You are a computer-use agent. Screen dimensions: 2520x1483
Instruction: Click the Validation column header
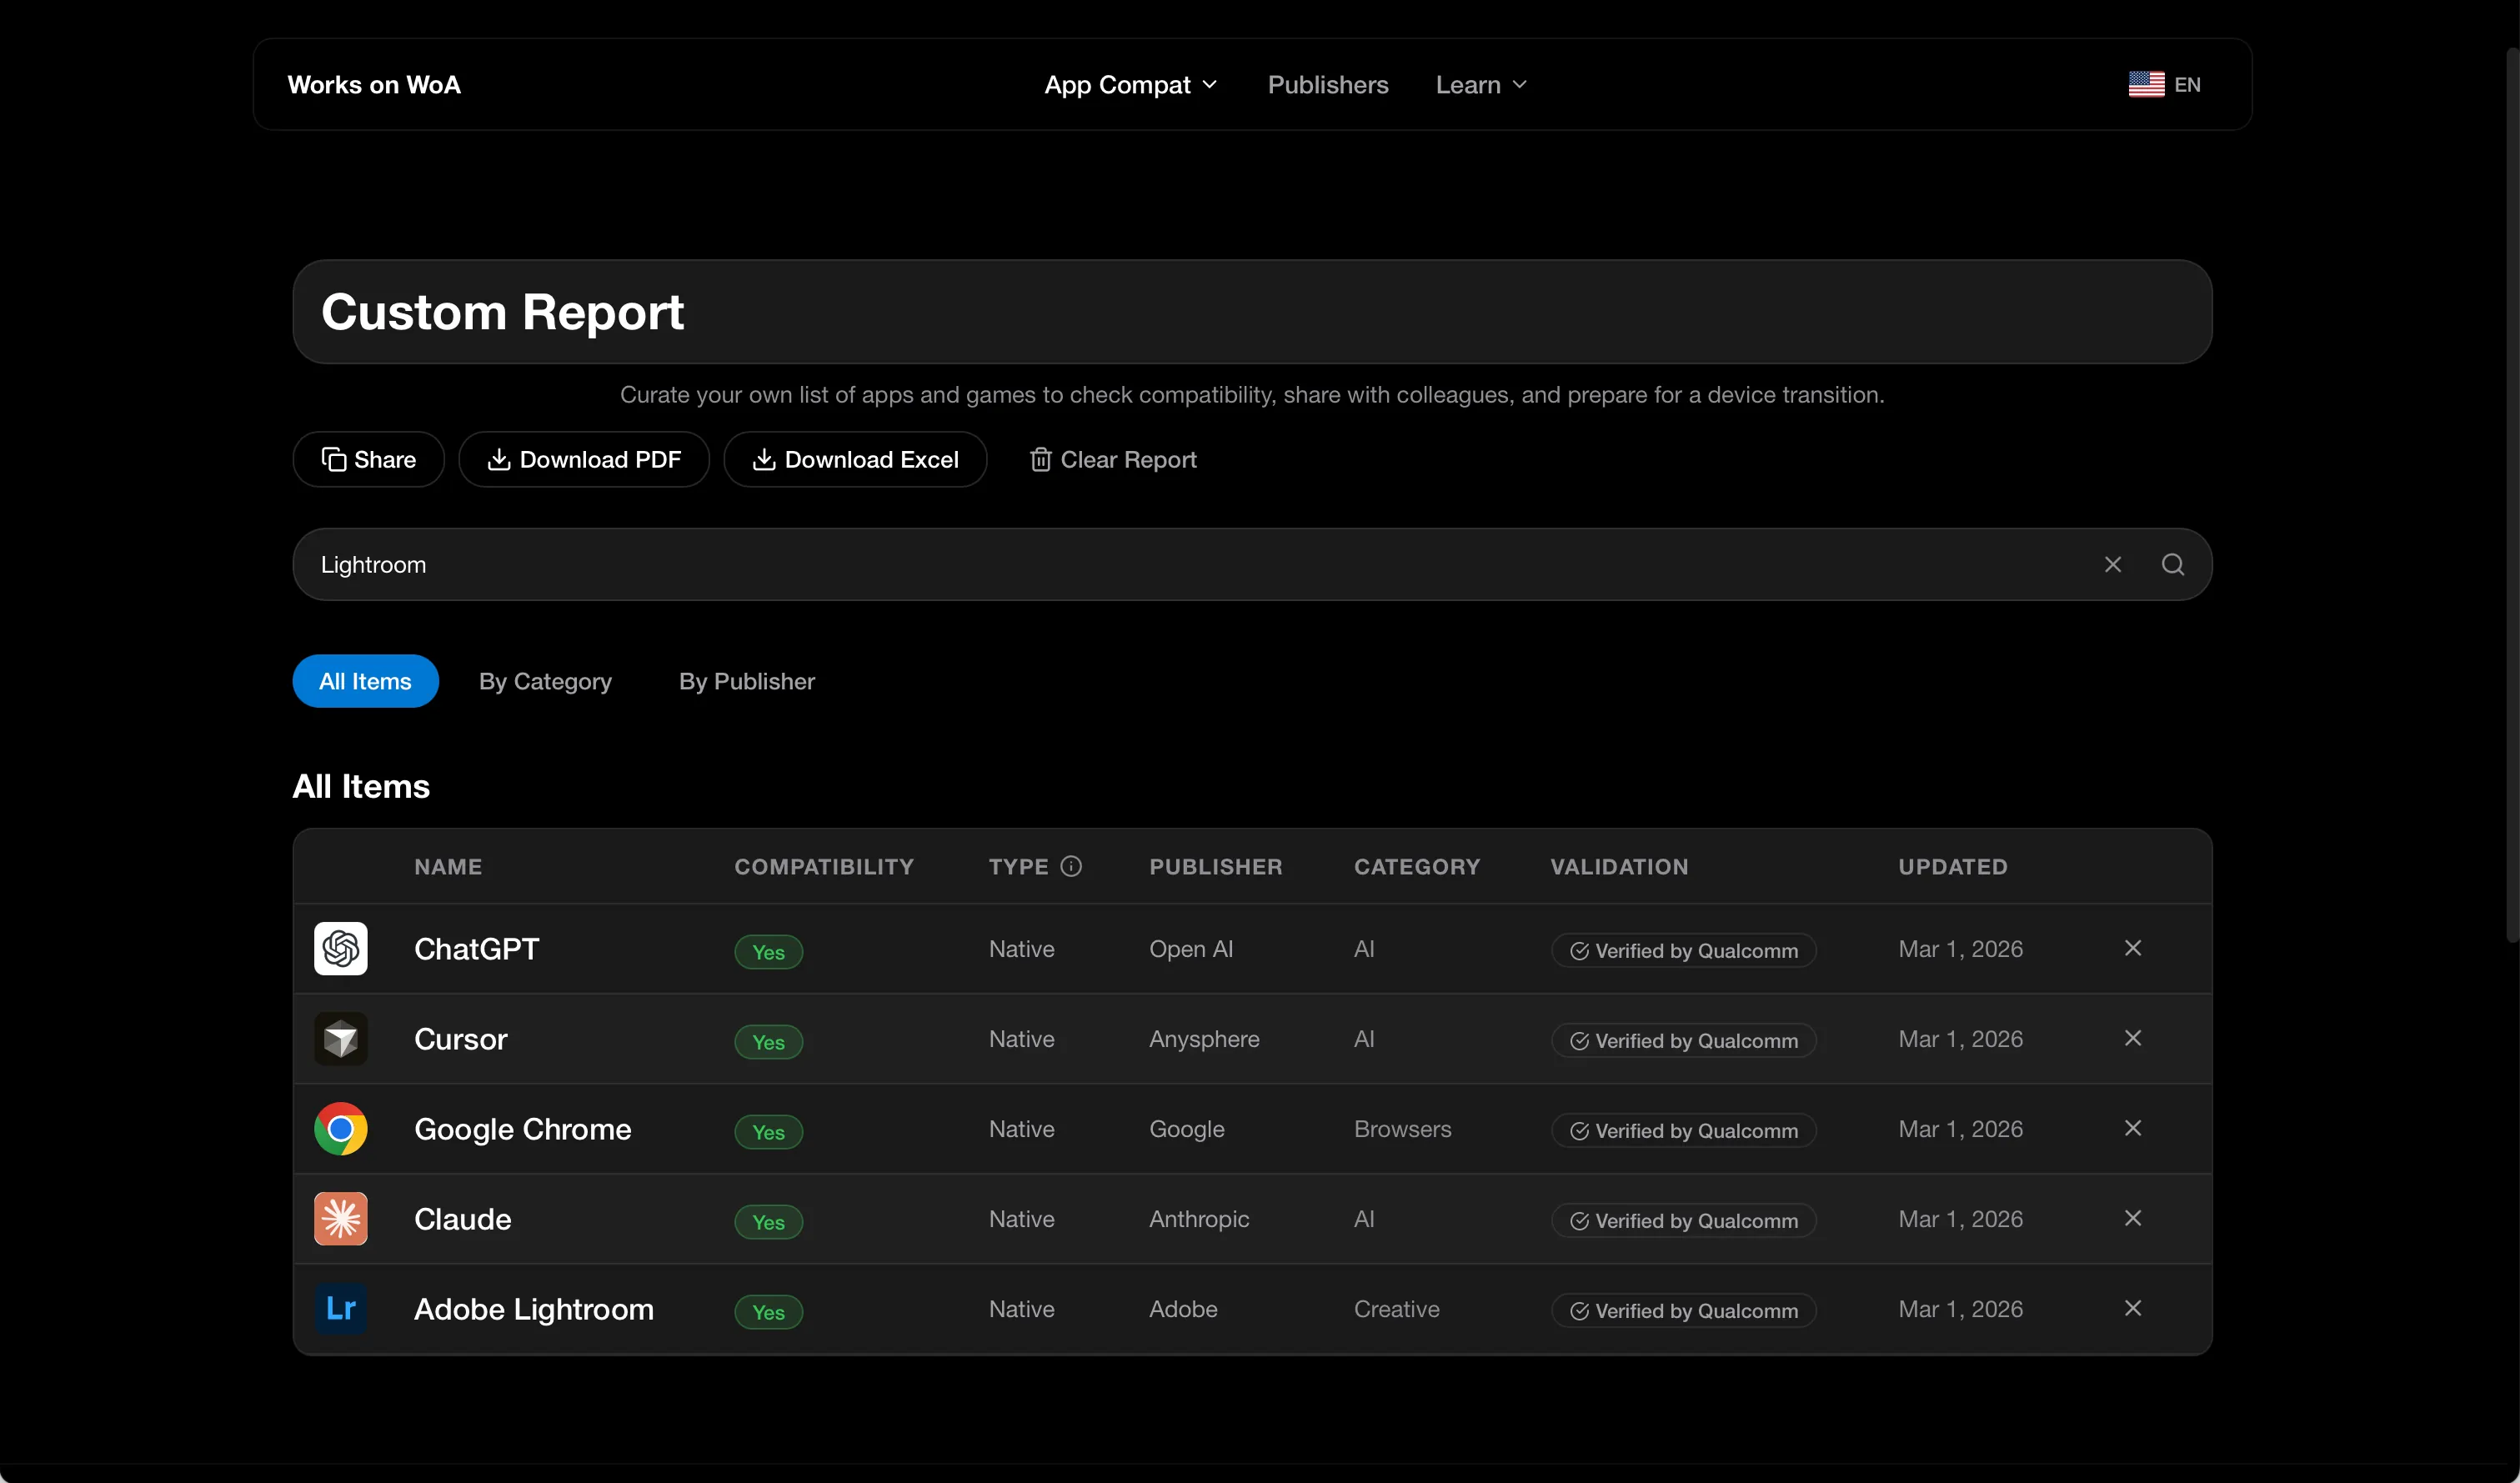coord(1619,867)
